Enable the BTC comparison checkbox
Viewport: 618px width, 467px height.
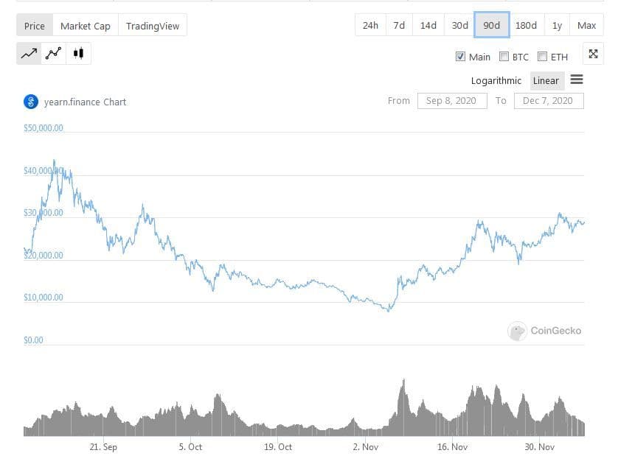pyautogui.click(x=504, y=57)
